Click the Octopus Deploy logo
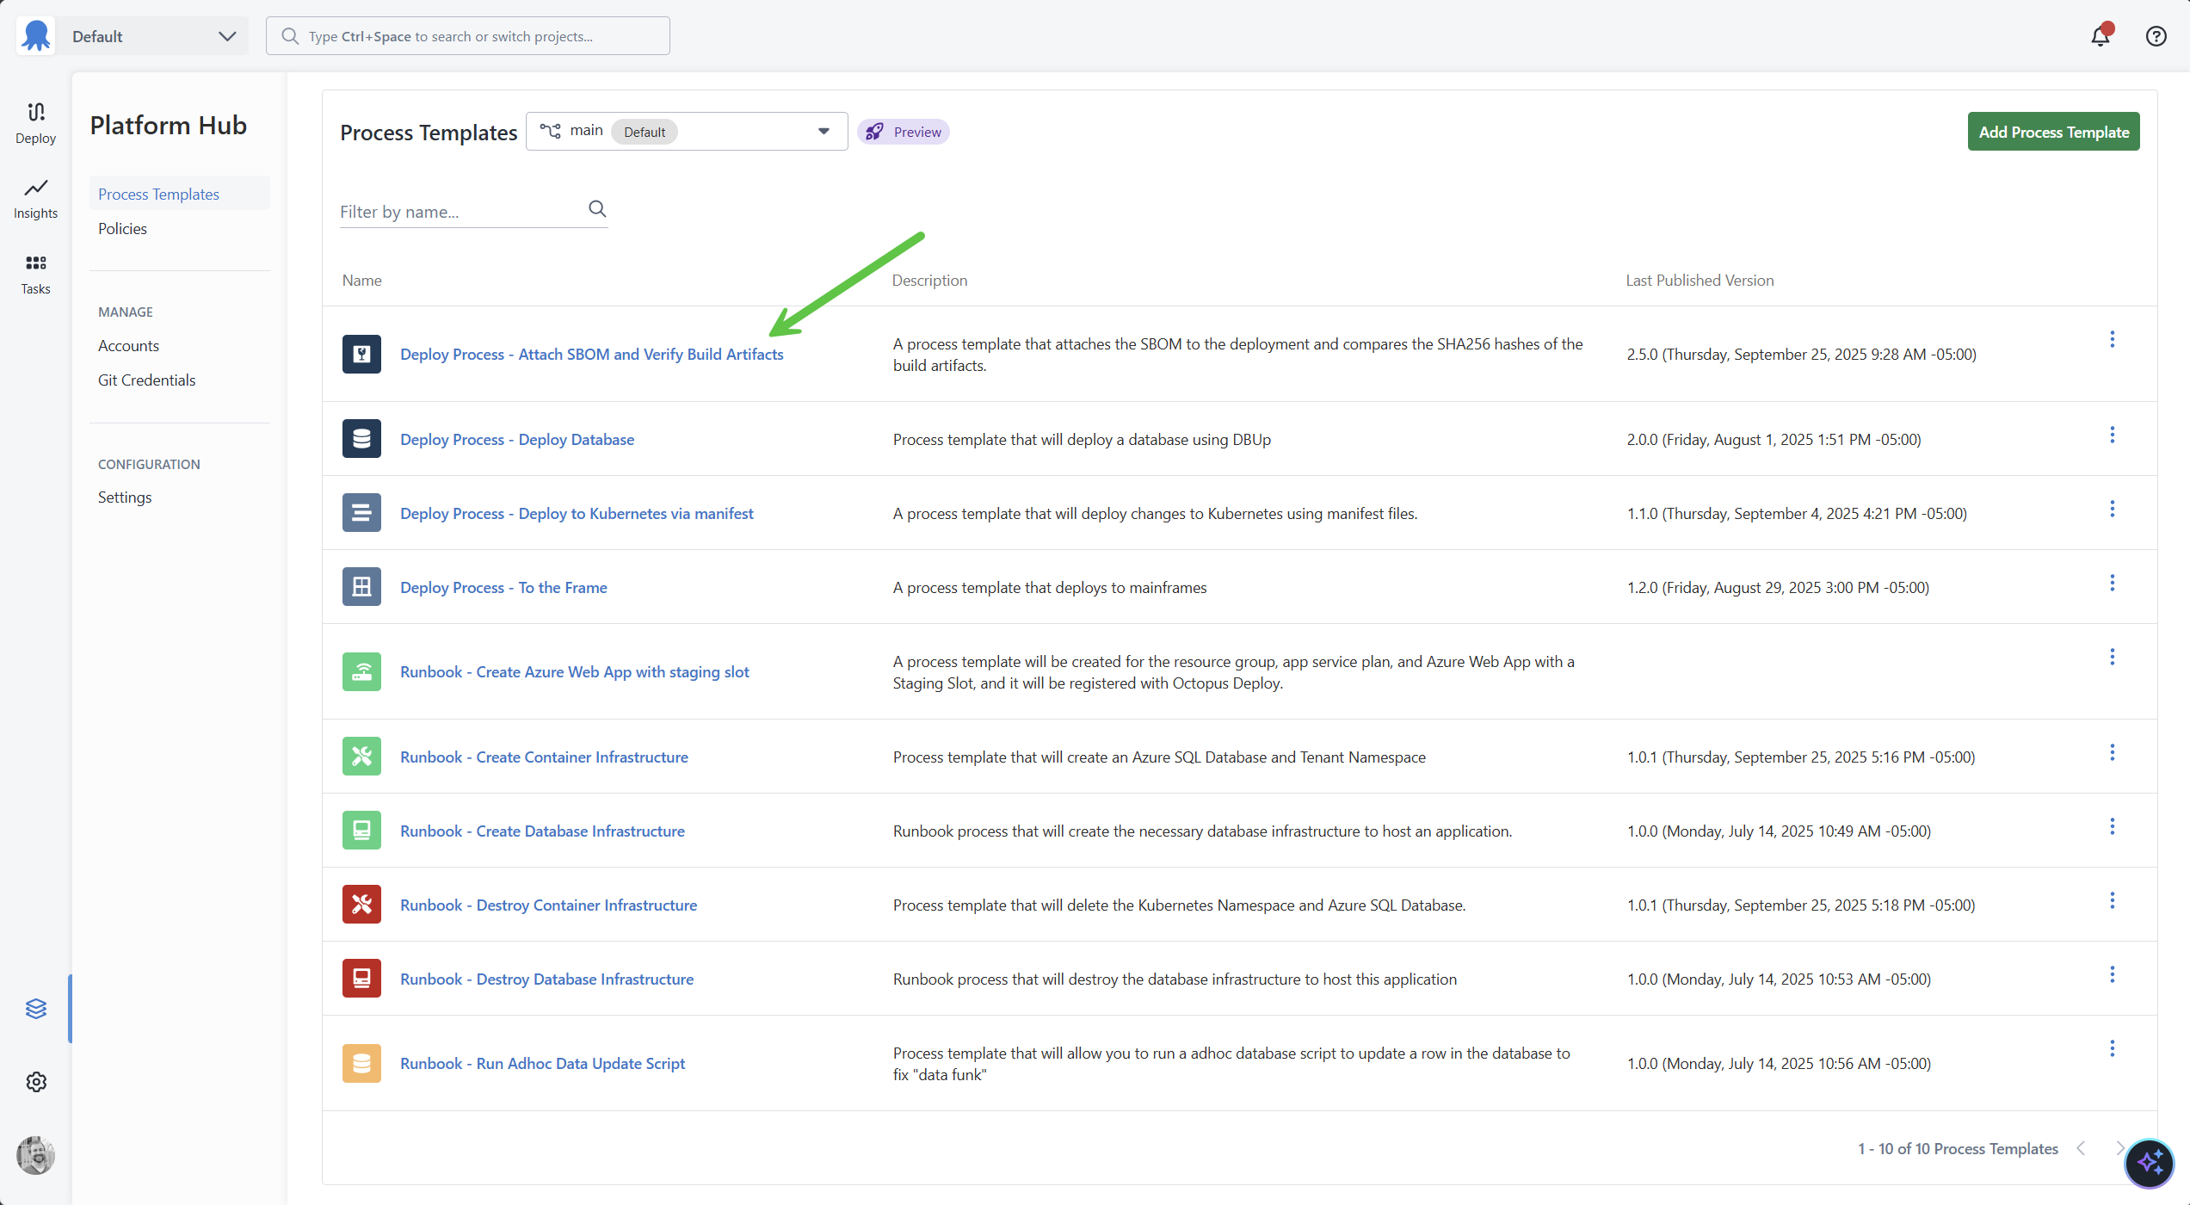The image size is (2190, 1205). point(35,35)
